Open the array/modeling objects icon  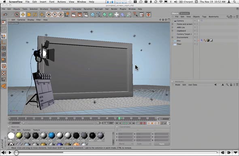point(111,15)
